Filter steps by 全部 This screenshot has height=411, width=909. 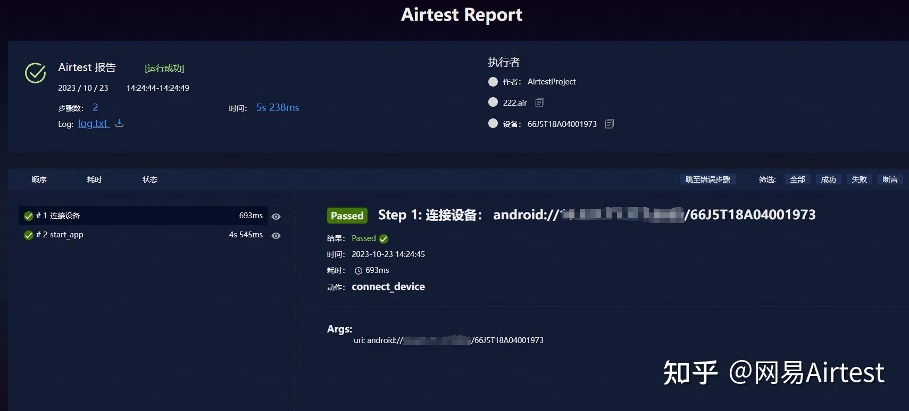click(x=798, y=179)
